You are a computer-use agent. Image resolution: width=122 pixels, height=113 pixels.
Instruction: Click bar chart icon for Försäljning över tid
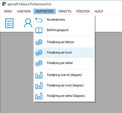(39, 75)
